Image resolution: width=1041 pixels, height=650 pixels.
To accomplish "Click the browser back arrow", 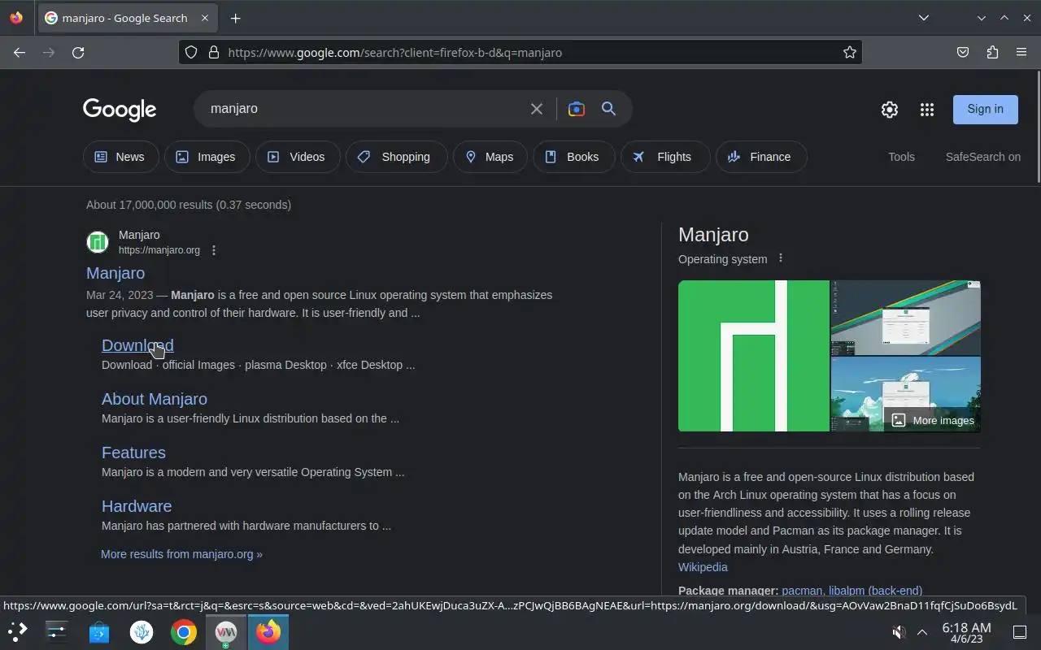I will [20, 52].
